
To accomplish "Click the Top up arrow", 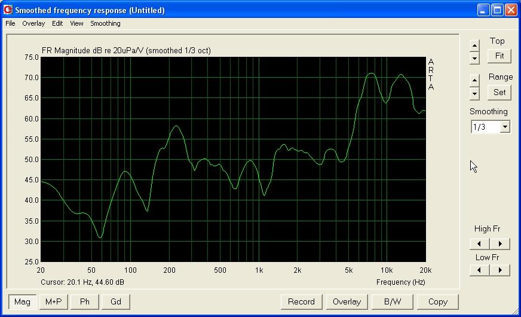I will (x=474, y=45).
